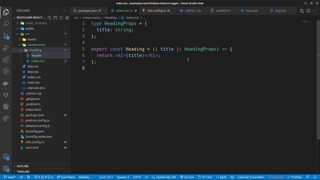Image resolution: width=320 pixels, height=180 pixels.
Task: Toggle Colorize in status bar
Action: [276, 177]
